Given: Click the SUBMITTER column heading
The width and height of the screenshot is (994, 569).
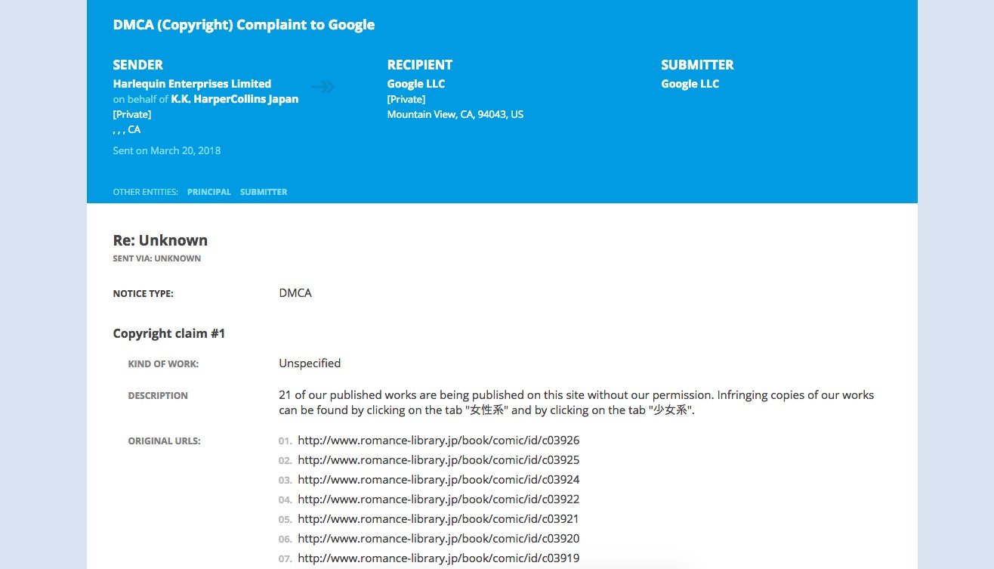Looking at the screenshot, I should click(x=698, y=65).
